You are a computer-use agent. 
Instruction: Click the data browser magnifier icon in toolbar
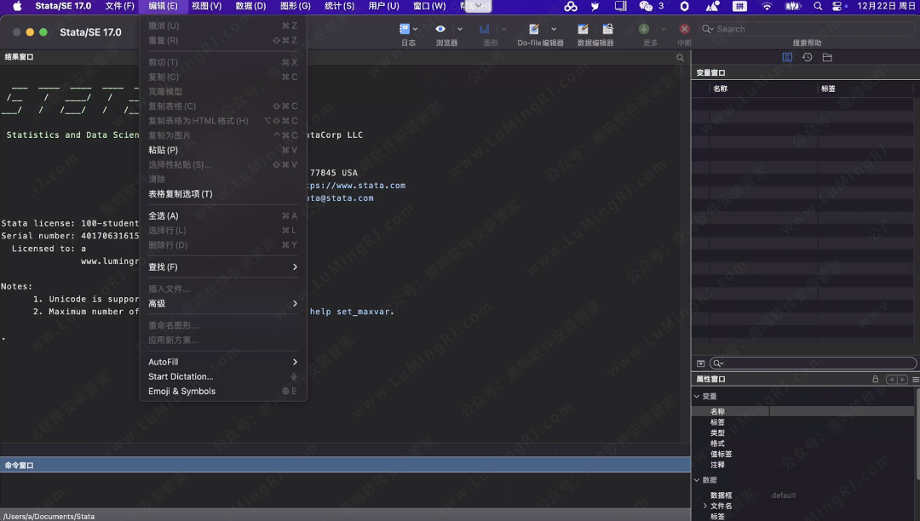pos(607,29)
